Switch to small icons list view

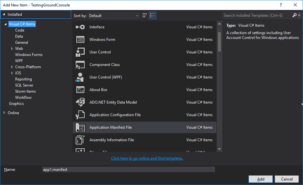pyautogui.click(x=153, y=15)
